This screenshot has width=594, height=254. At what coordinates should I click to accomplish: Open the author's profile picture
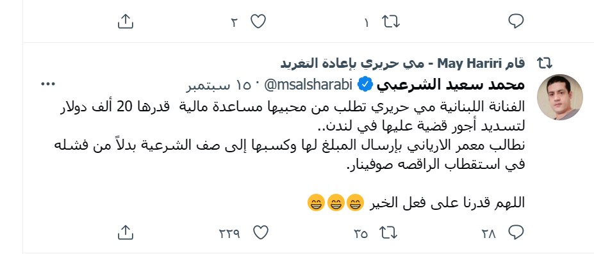(560, 97)
